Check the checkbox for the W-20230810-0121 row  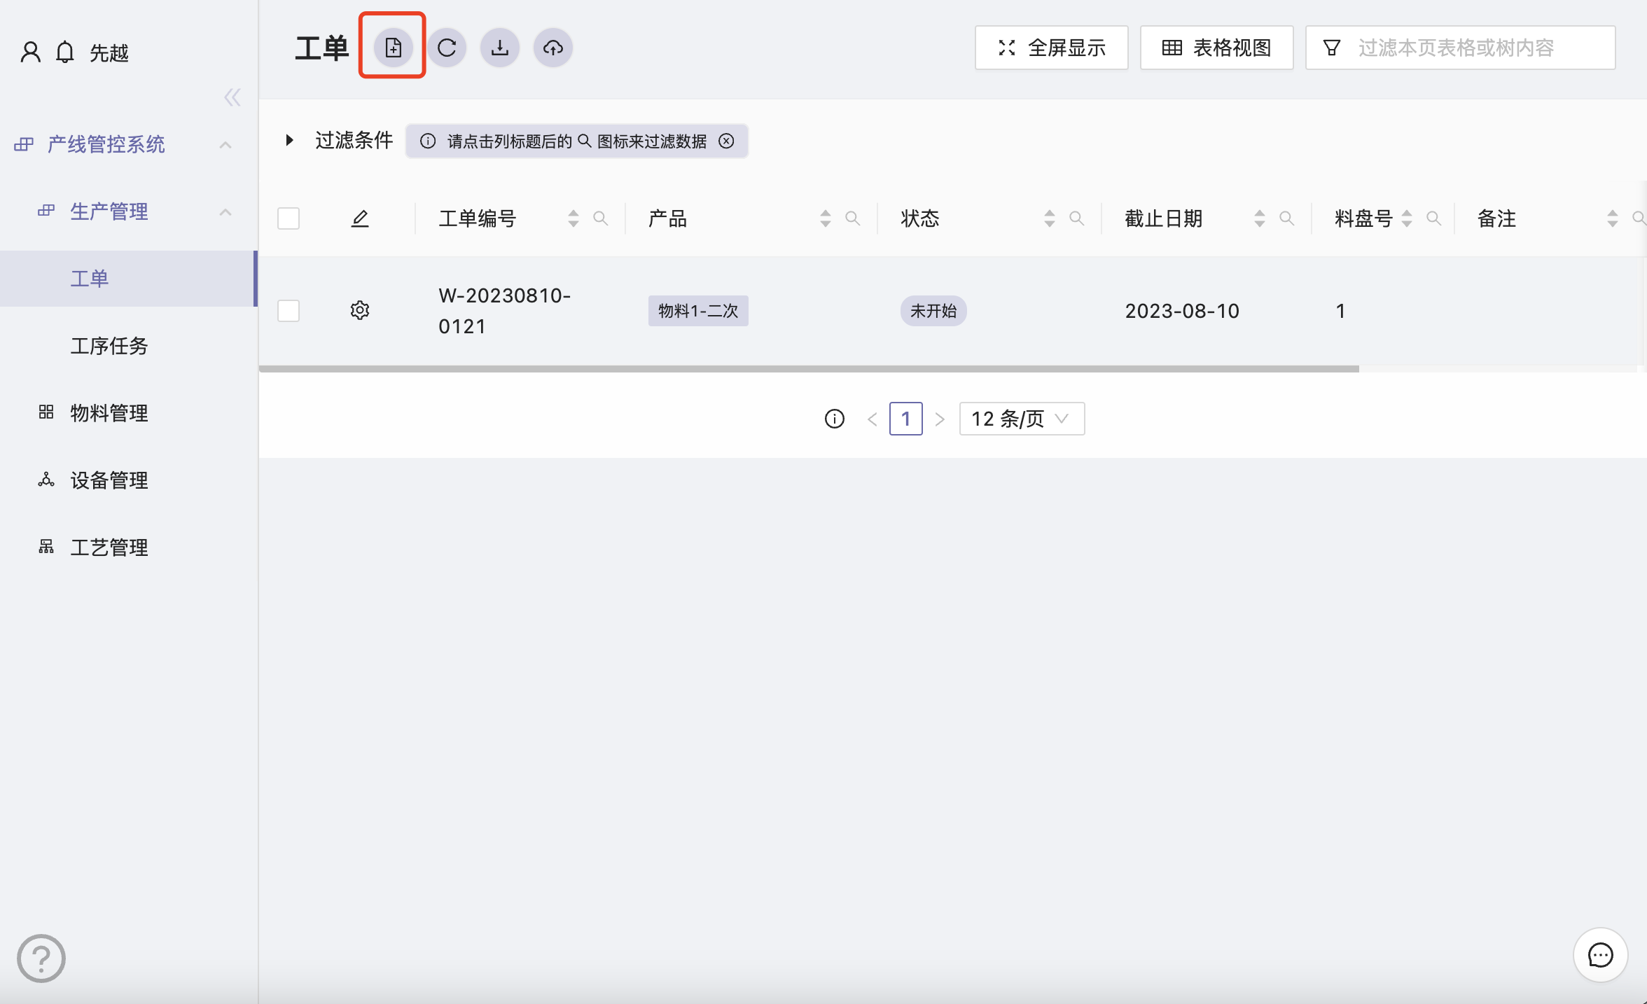289,310
